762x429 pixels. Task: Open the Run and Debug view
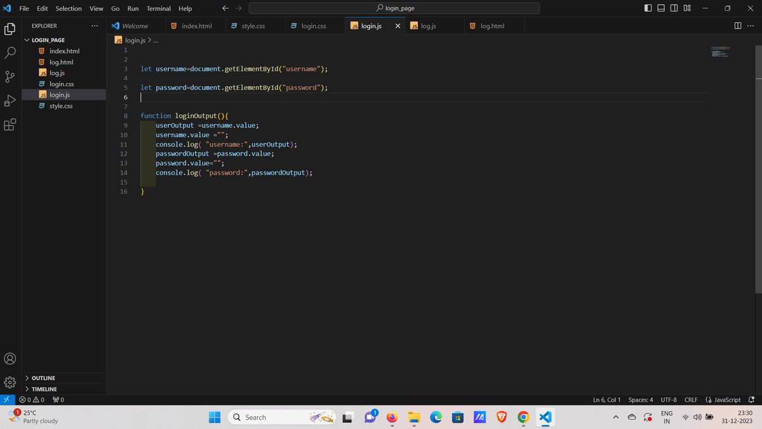[10, 101]
